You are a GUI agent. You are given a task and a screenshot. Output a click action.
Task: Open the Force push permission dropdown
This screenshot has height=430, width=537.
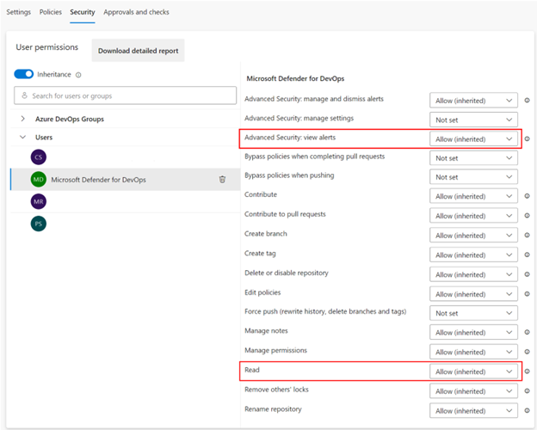click(473, 313)
